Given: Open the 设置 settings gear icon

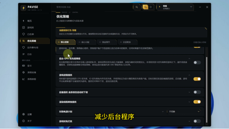Looking at the screenshot, I should pos(24,114).
